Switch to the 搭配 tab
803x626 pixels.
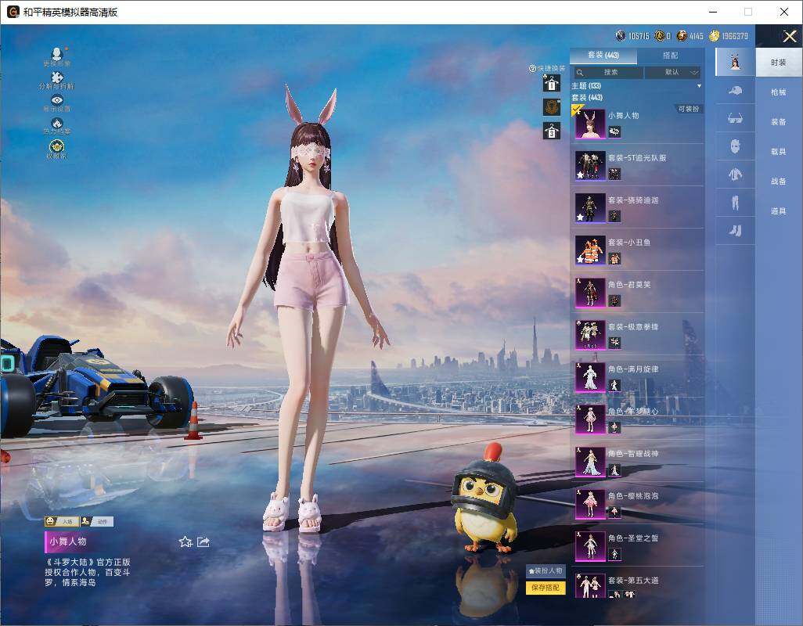[x=670, y=56]
